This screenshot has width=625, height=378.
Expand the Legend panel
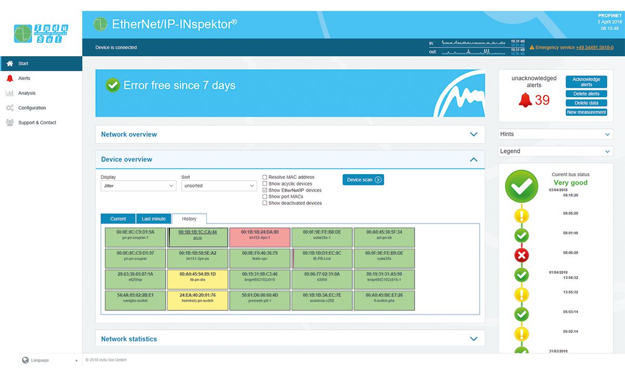(x=608, y=151)
